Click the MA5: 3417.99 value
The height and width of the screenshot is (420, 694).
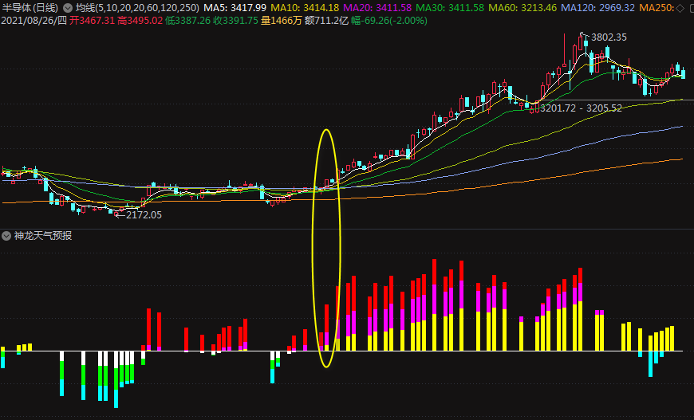(x=235, y=8)
